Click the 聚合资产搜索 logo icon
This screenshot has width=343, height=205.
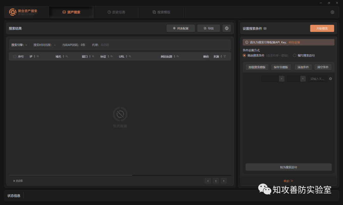(x=12, y=12)
